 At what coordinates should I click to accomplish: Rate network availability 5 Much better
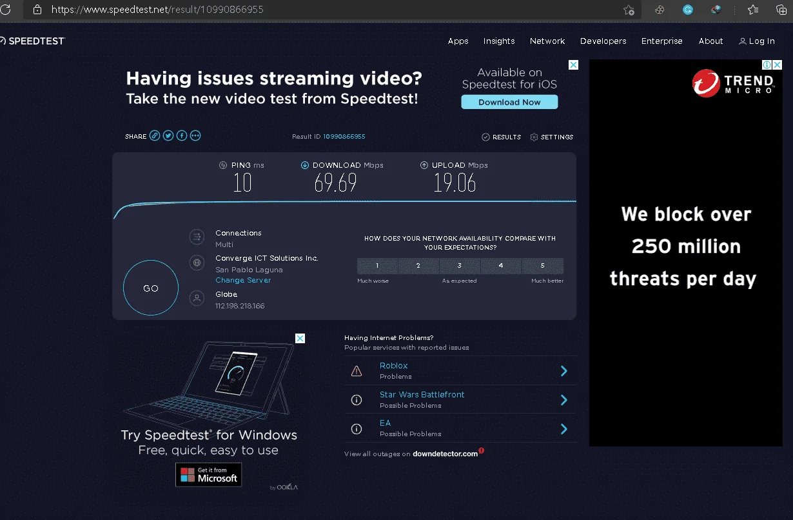point(543,266)
